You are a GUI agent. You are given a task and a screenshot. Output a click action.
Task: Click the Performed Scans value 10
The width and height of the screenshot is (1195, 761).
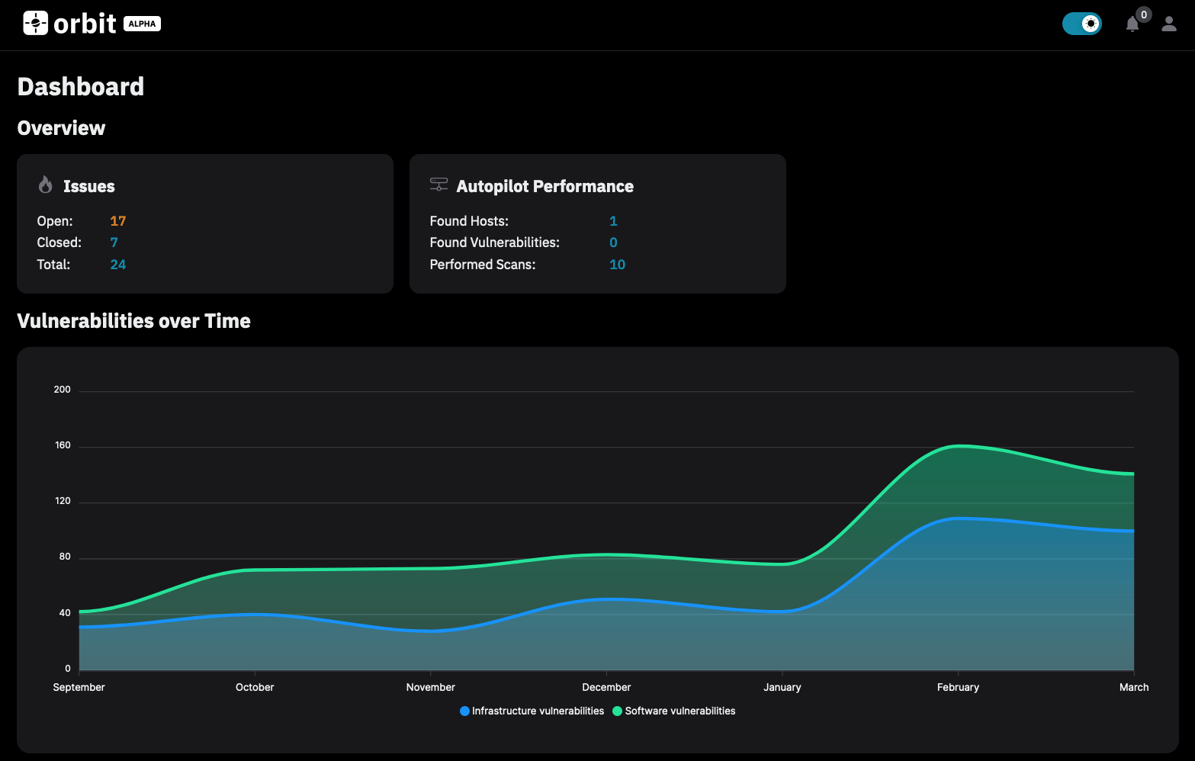click(617, 265)
